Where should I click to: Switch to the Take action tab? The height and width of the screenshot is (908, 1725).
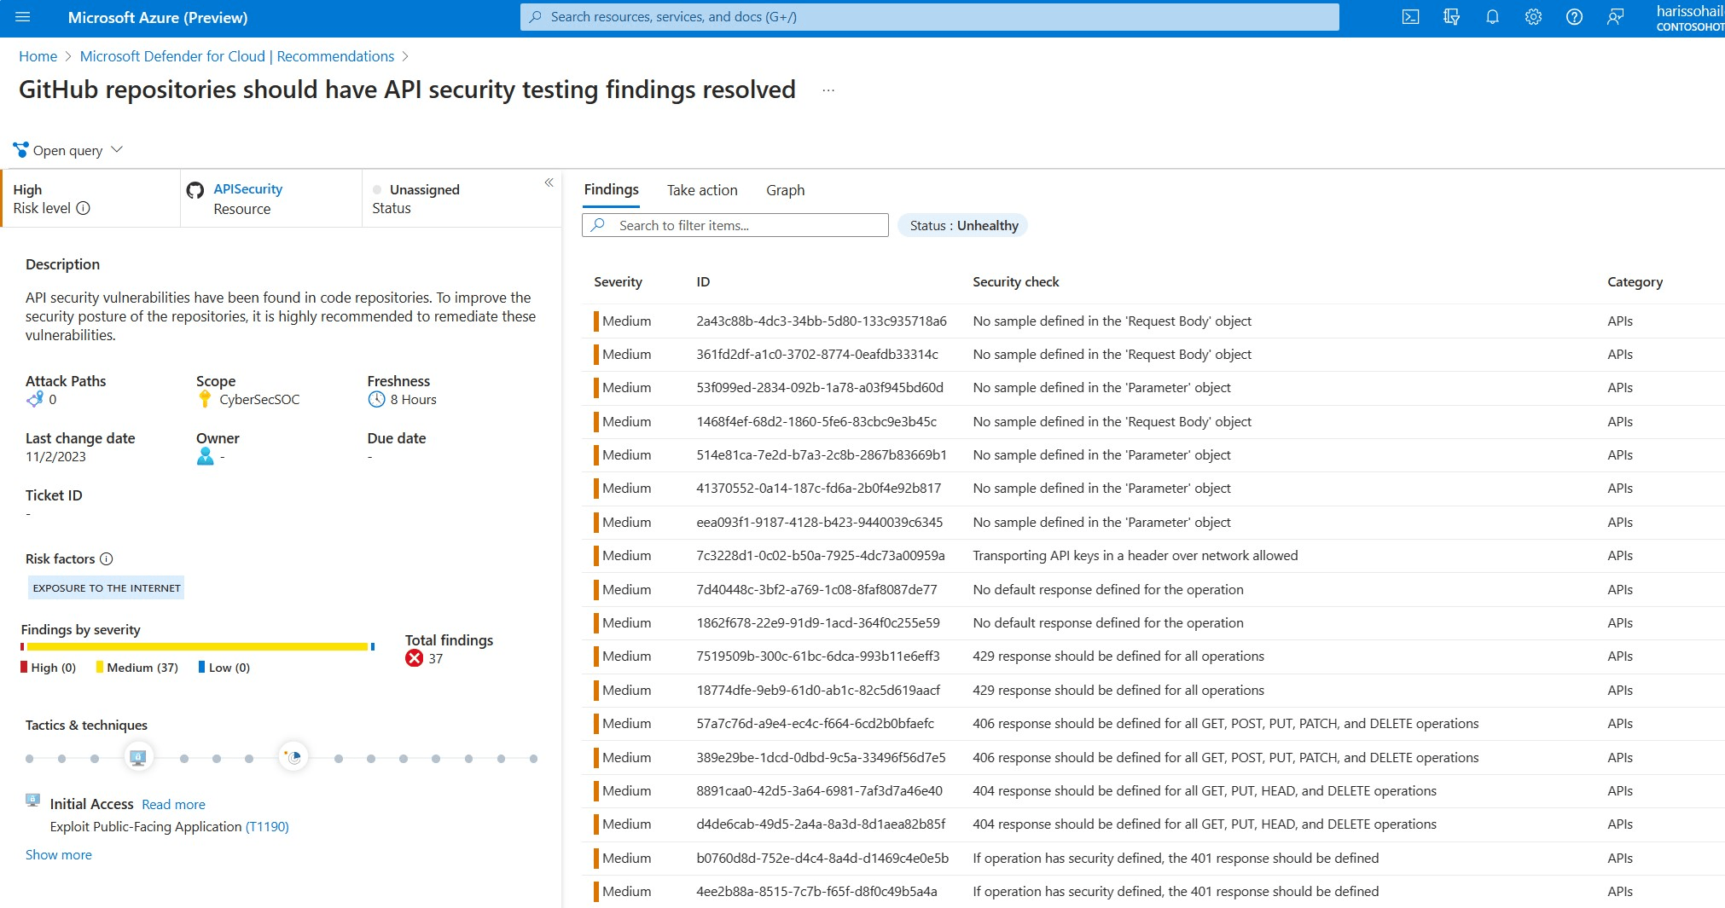[x=702, y=189]
